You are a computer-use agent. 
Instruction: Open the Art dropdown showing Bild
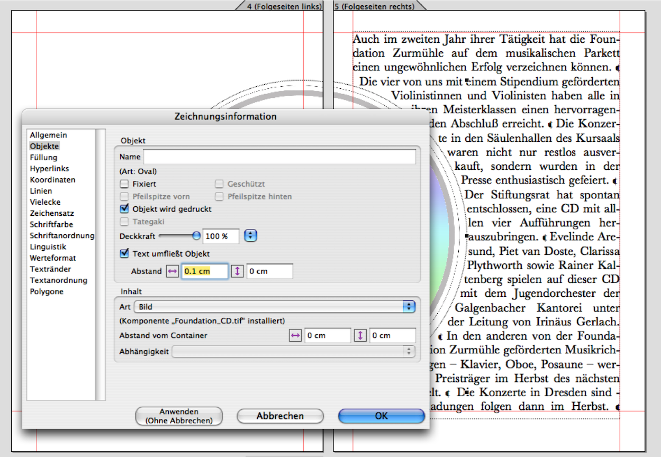coord(274,307)
